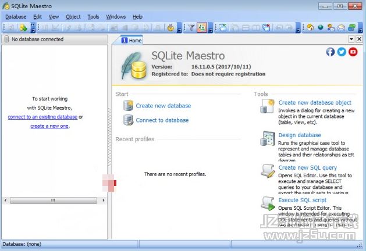Expand options of the filter toolbar
Image resolution: width=366 pixels, height=251 pixels.
(211, 28)
